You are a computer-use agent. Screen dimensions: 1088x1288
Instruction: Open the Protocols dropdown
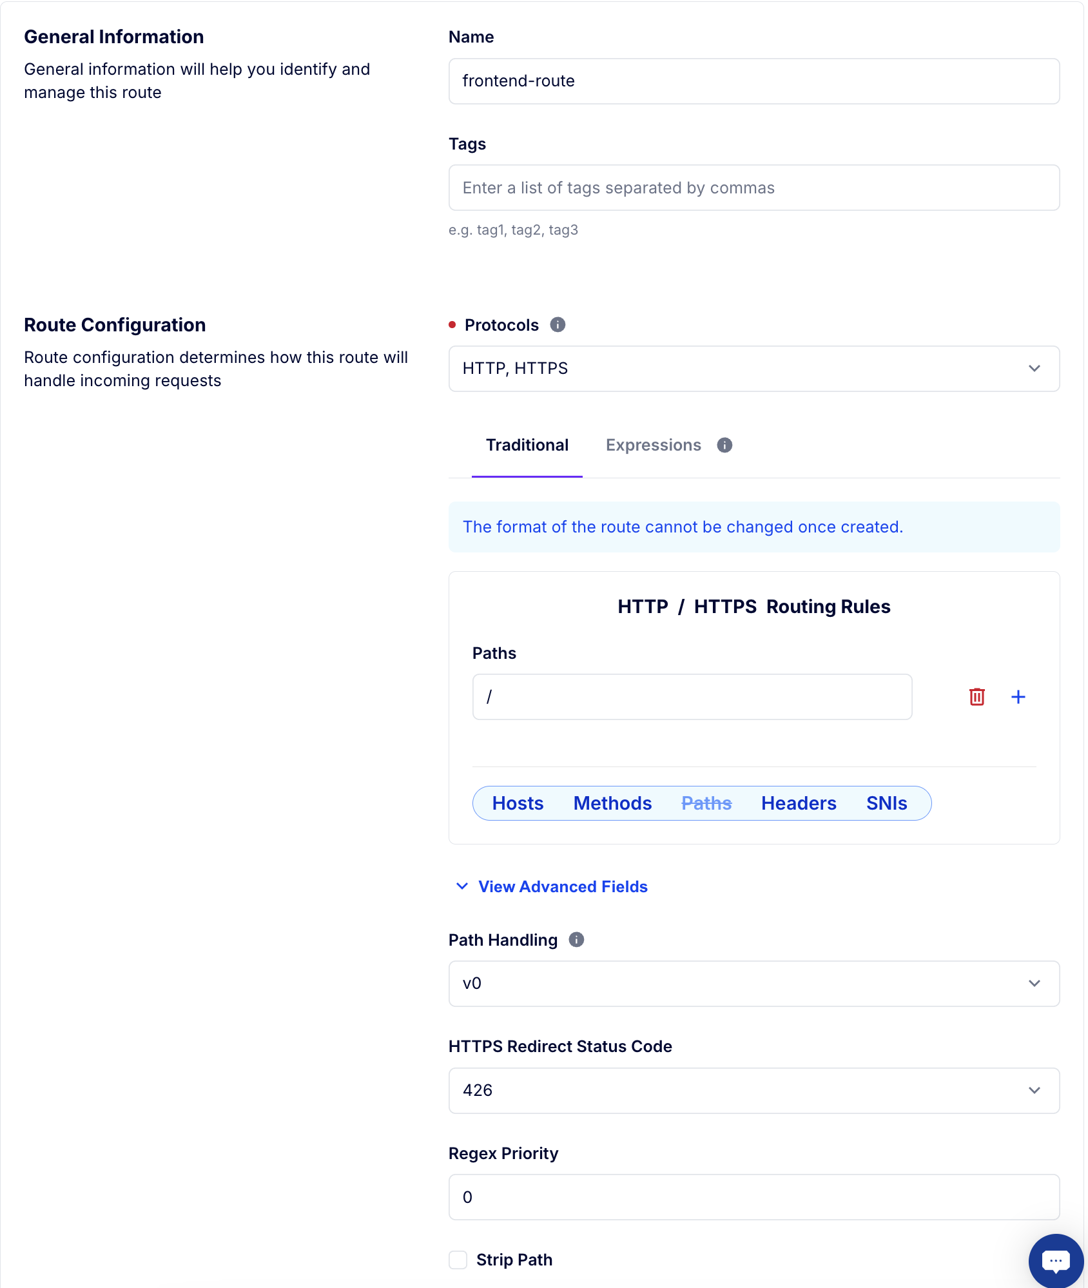[x=753, y=369]
